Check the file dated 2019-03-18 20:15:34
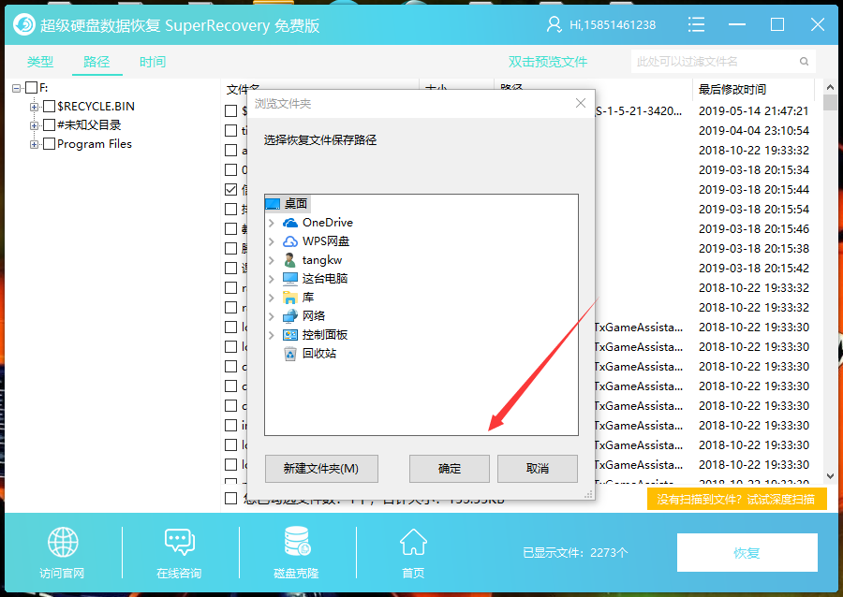Viewport: 843px width, 597px height. click(231, 169)
